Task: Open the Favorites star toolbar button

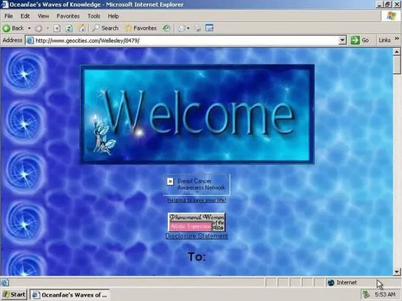Action: coord(140,28)
